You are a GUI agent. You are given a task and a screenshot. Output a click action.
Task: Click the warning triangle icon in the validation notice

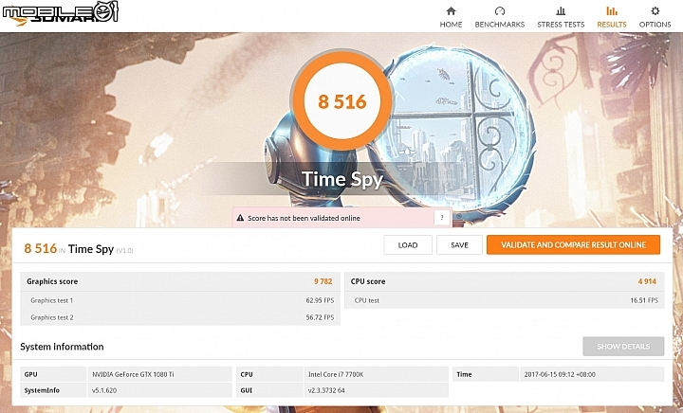(240, 218)
